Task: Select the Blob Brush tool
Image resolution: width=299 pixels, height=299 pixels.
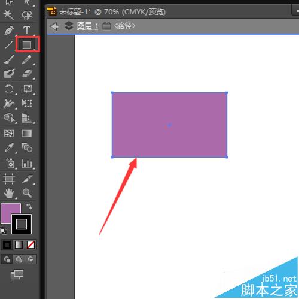Action: coord(9,74)
